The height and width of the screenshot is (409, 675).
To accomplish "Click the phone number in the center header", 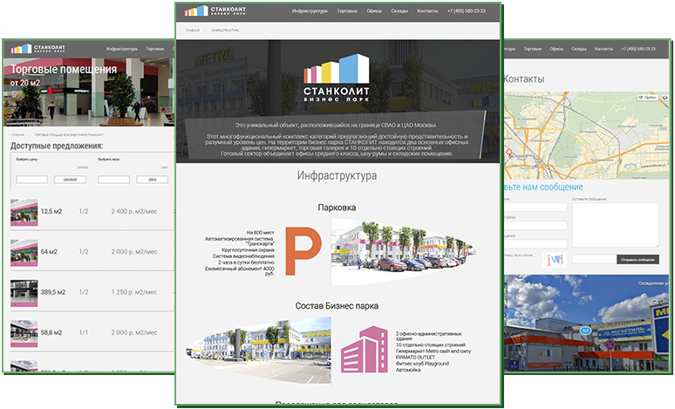I will [x=469, y=11].
